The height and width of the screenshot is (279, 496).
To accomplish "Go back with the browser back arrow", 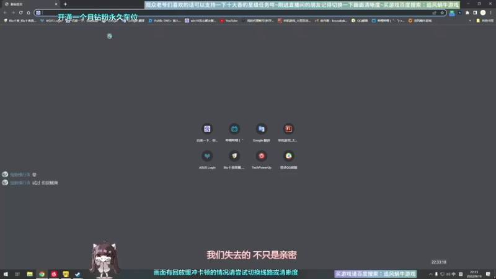I will pos(6,12).
